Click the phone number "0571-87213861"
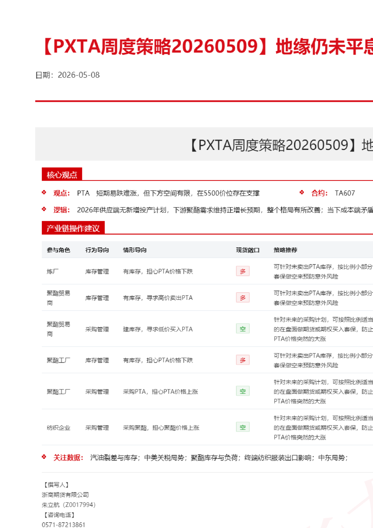 [x=63, y=525]
